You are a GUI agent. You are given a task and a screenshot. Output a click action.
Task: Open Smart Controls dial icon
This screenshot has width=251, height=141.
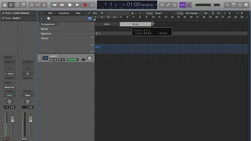[x=31, y=5]
